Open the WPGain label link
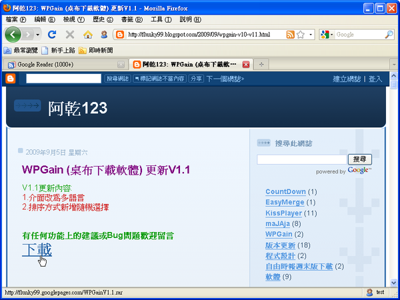Image resolution: width=400 pixels, height=300 pixels. pyautogui.click(x=279, y=234)
